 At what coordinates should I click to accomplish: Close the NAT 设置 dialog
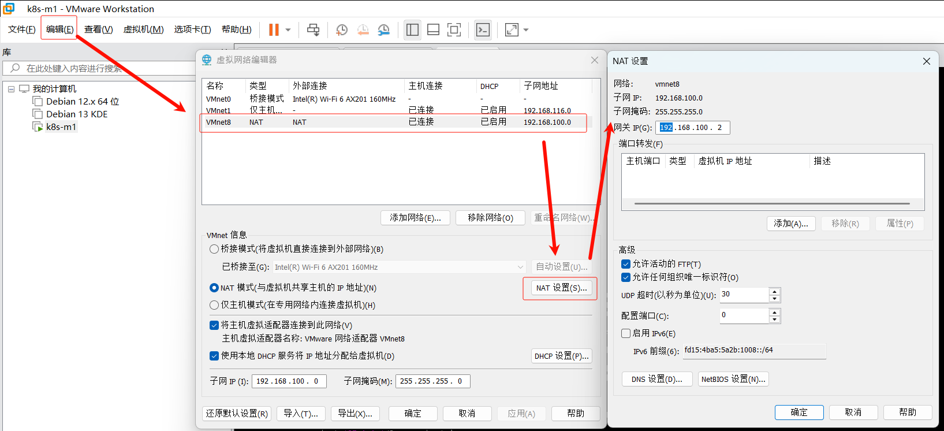[x=927, y=61]
